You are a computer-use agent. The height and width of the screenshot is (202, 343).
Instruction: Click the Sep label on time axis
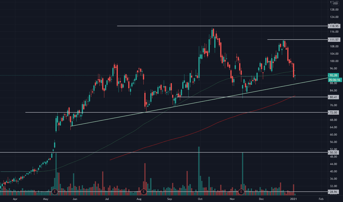[x=170, y=199]
